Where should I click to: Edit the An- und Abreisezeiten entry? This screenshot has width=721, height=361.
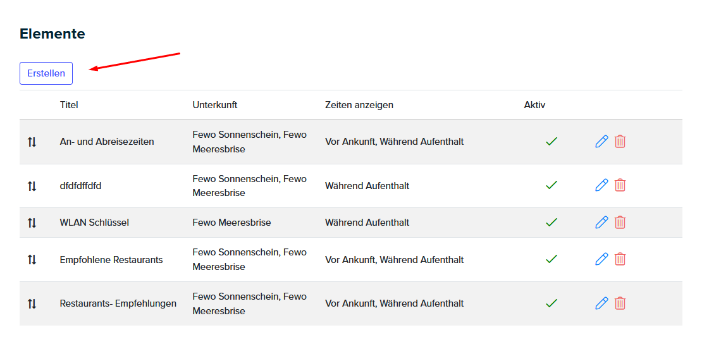pos(601,142)
